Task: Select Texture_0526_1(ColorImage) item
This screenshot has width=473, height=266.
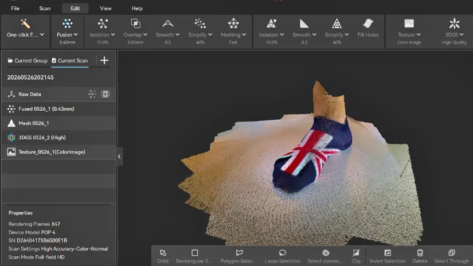Action: pyautogui.click(x=59, y=152)
